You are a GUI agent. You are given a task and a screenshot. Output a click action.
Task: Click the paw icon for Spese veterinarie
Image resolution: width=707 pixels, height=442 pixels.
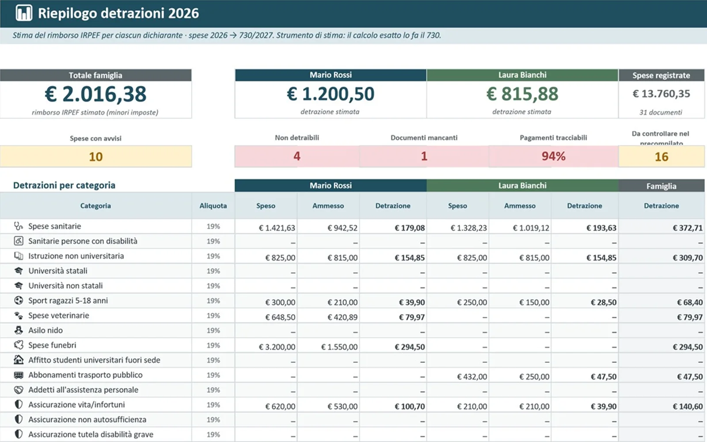click(x=18, y=315)
